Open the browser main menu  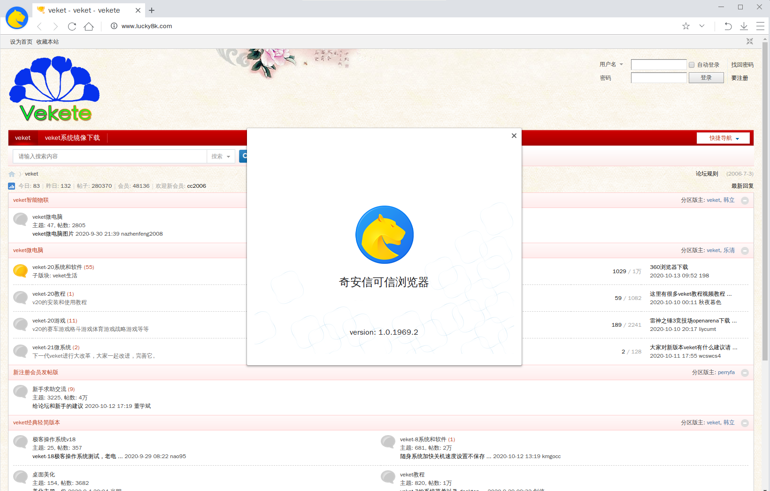pos(760,26)
